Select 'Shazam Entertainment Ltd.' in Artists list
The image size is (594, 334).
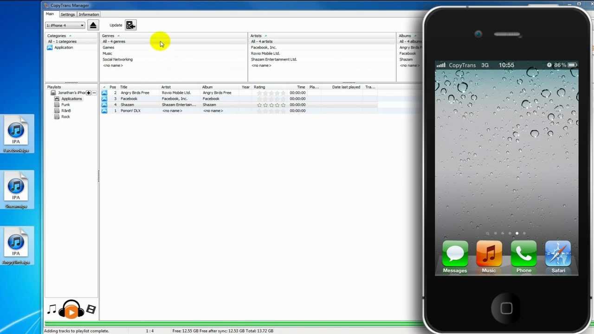[274, 60]
